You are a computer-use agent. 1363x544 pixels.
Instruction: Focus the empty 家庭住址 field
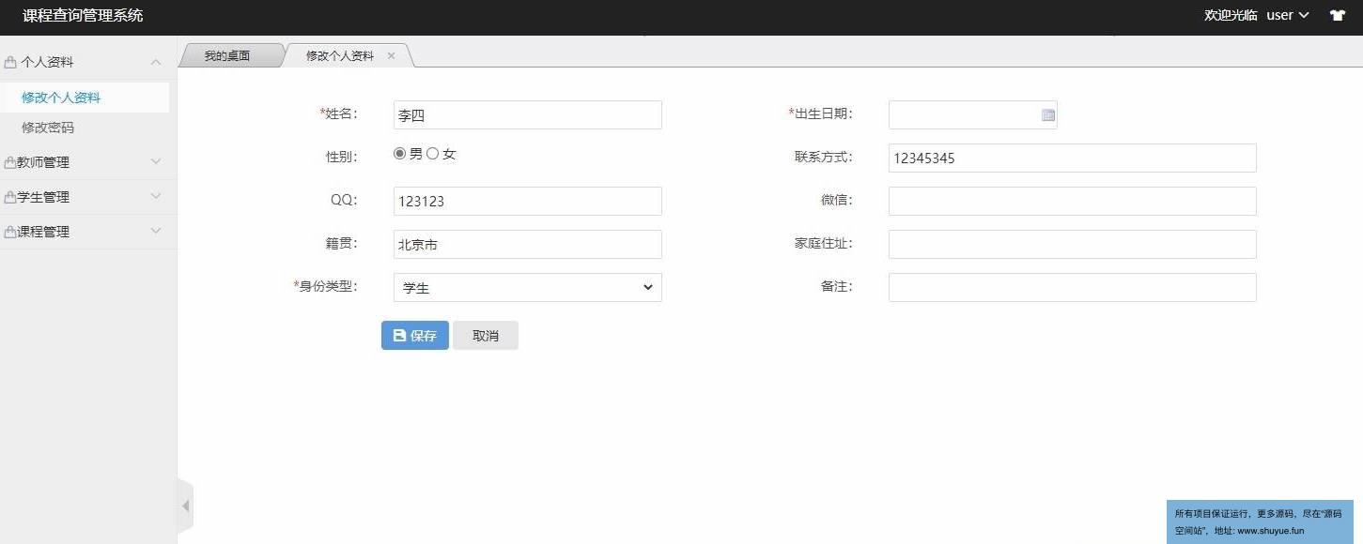coord(1073,244)
